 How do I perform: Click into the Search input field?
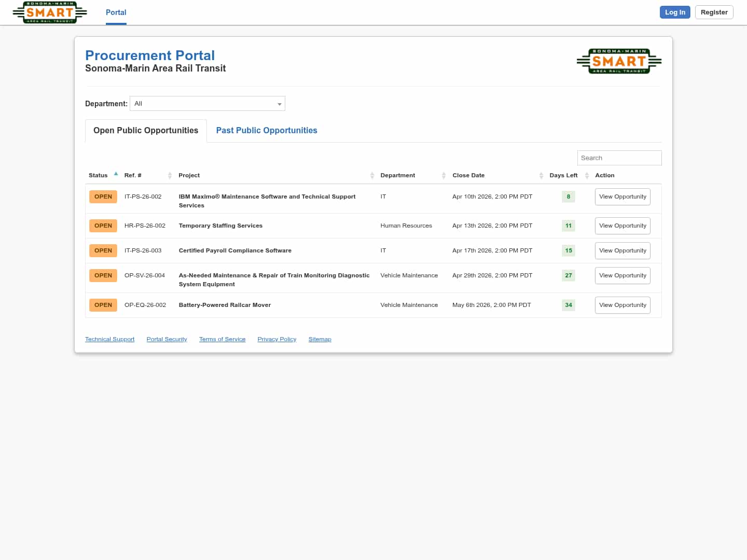point(619,158)
